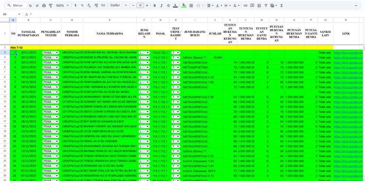Decrease decimal places

pyautogui.click(x=89, y=5)
